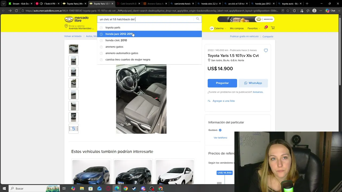Select suggestion 'toyota yaris'
Image resolution: width=342 pixels, height=192 pixels.
tap(149, 27)
